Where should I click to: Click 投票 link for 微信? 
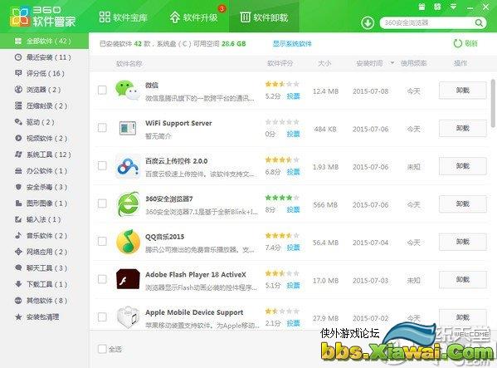293,96
